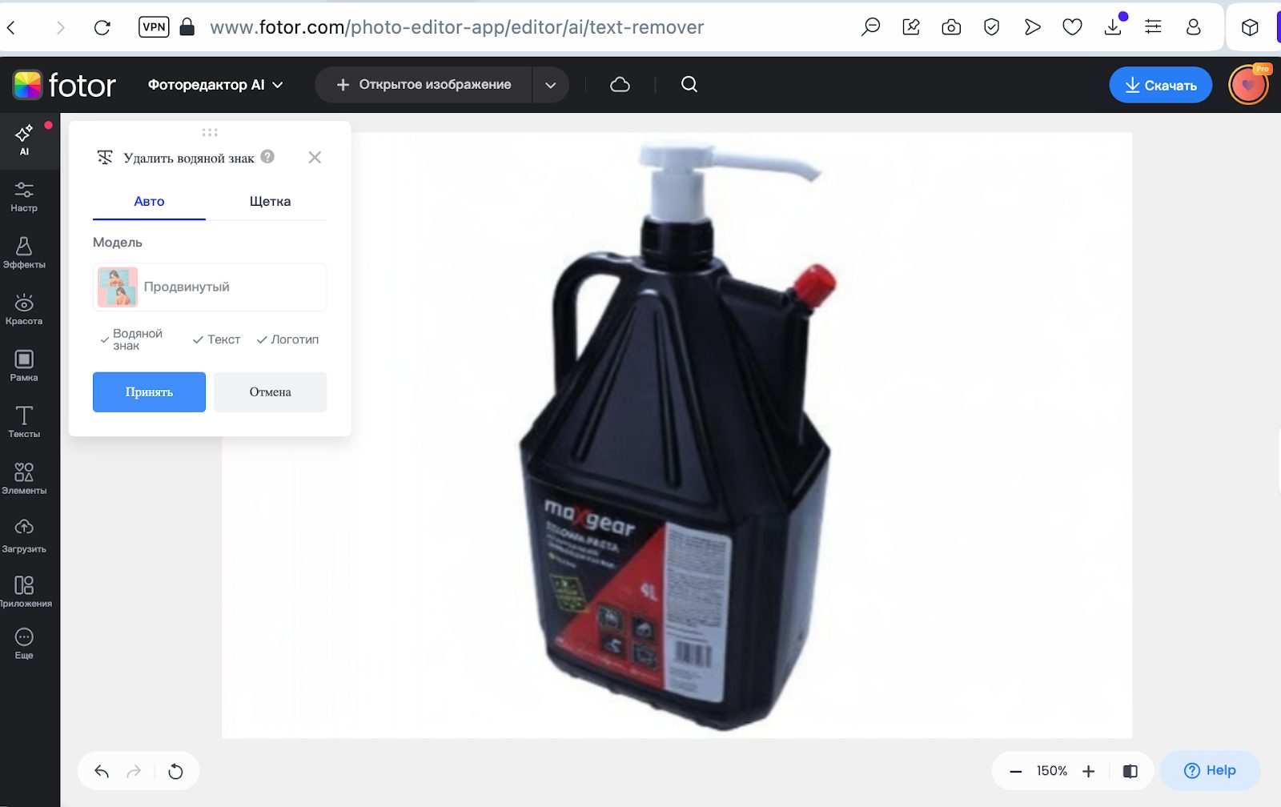
Task: Expand the Фоторедактор AI dropdown
Action: [215, 85]
